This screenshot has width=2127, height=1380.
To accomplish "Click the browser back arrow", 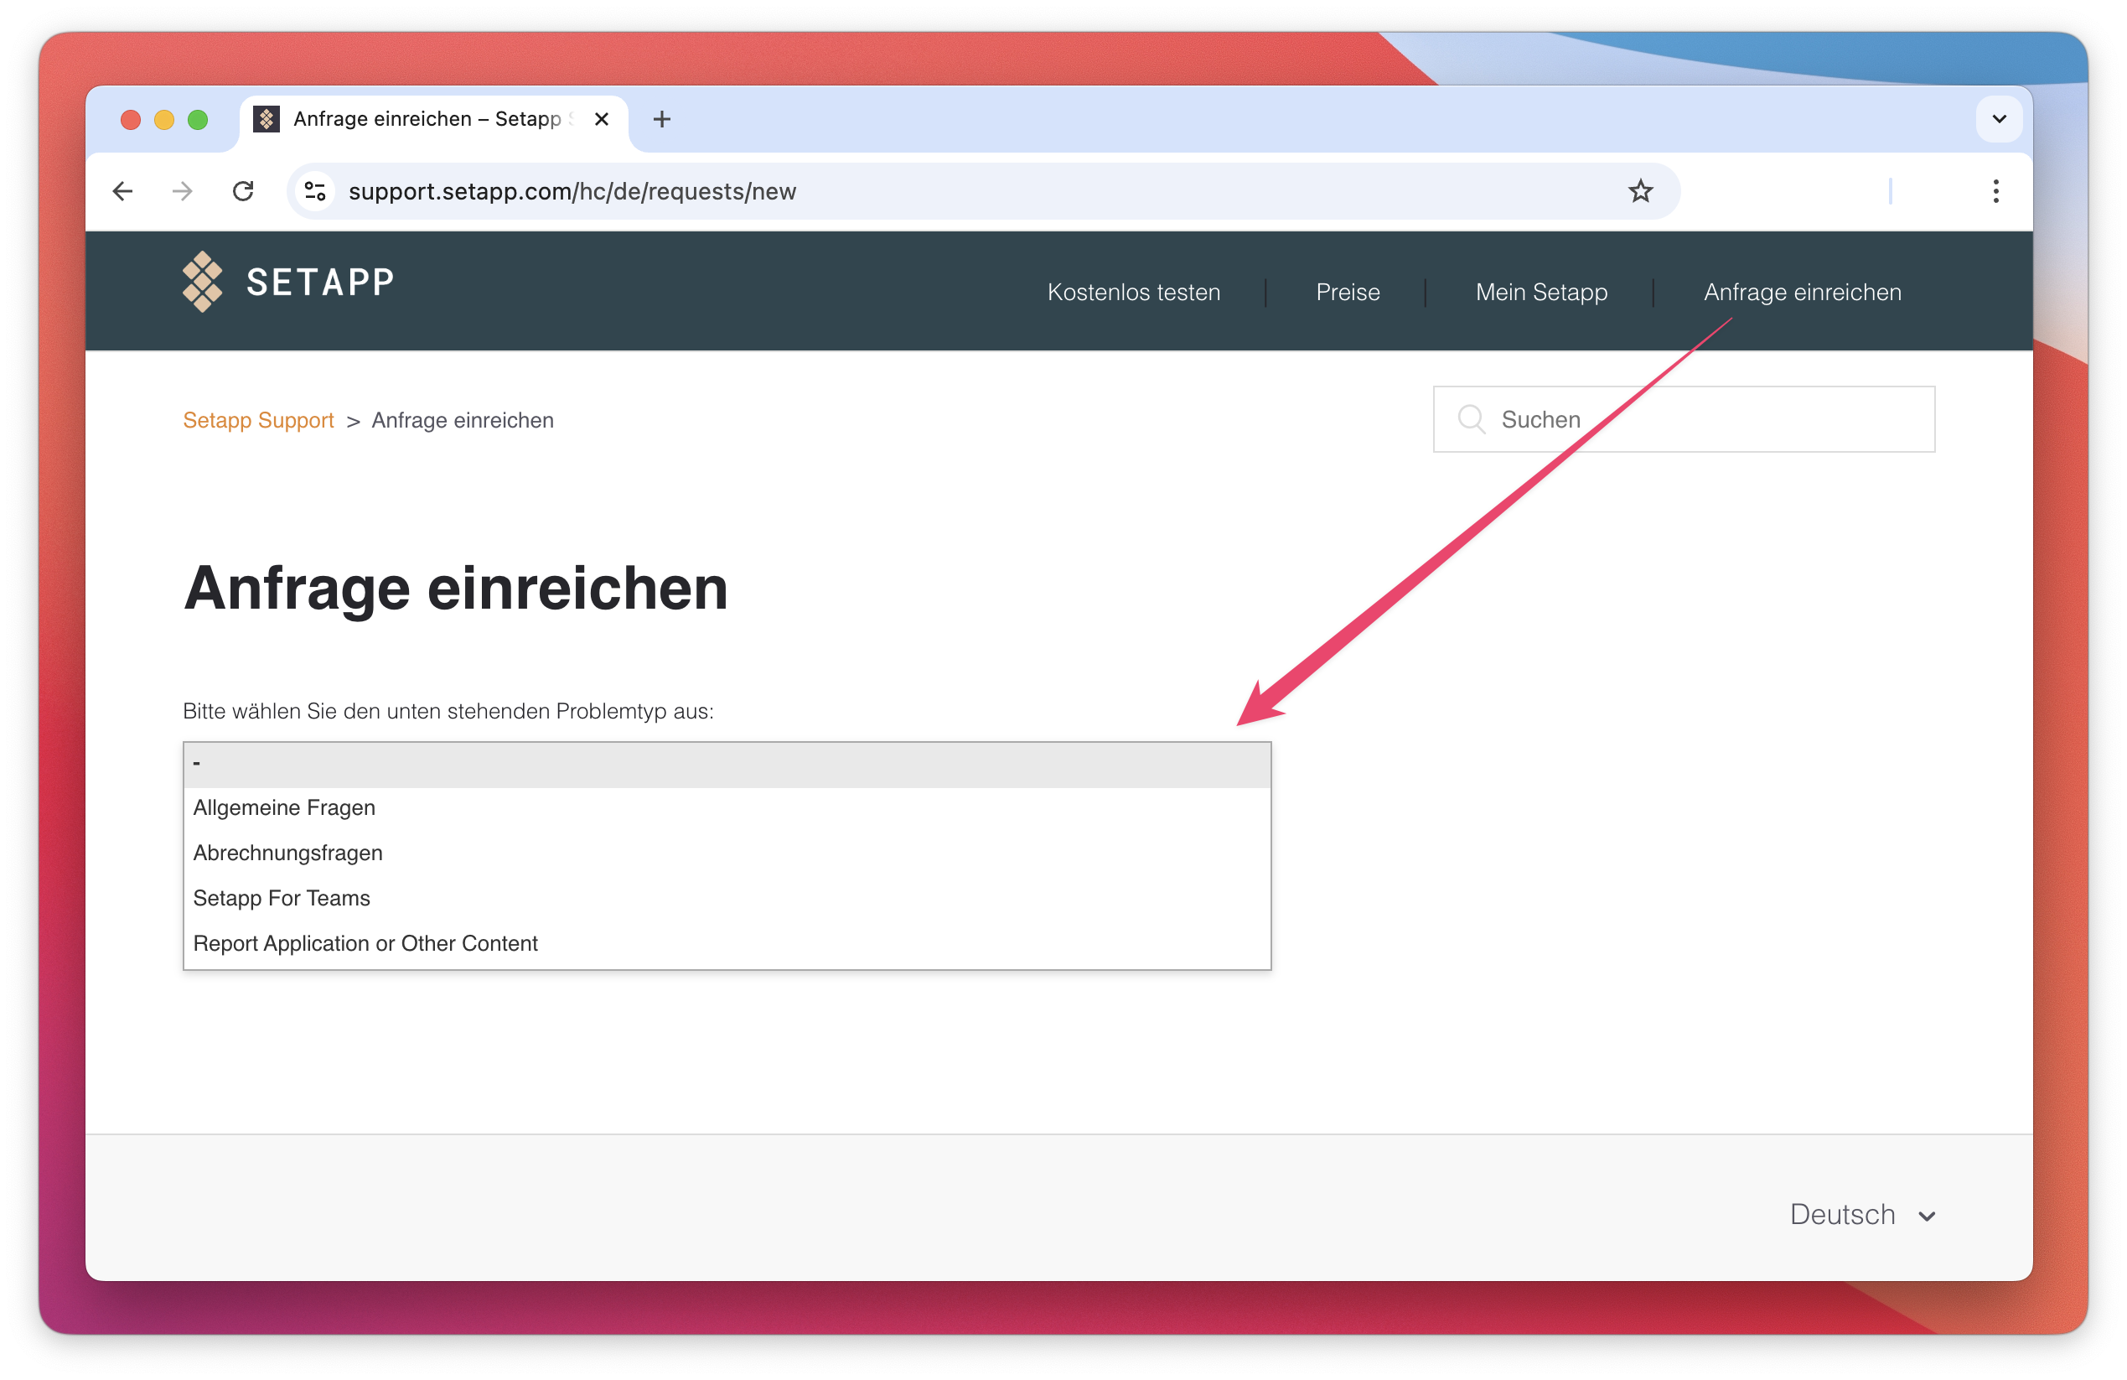I will [123, 191].
